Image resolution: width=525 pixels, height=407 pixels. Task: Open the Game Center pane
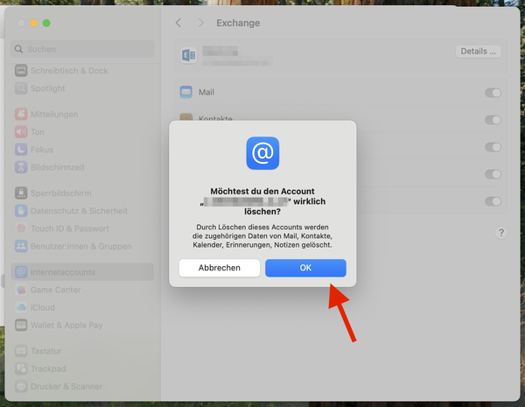[56, 290]
